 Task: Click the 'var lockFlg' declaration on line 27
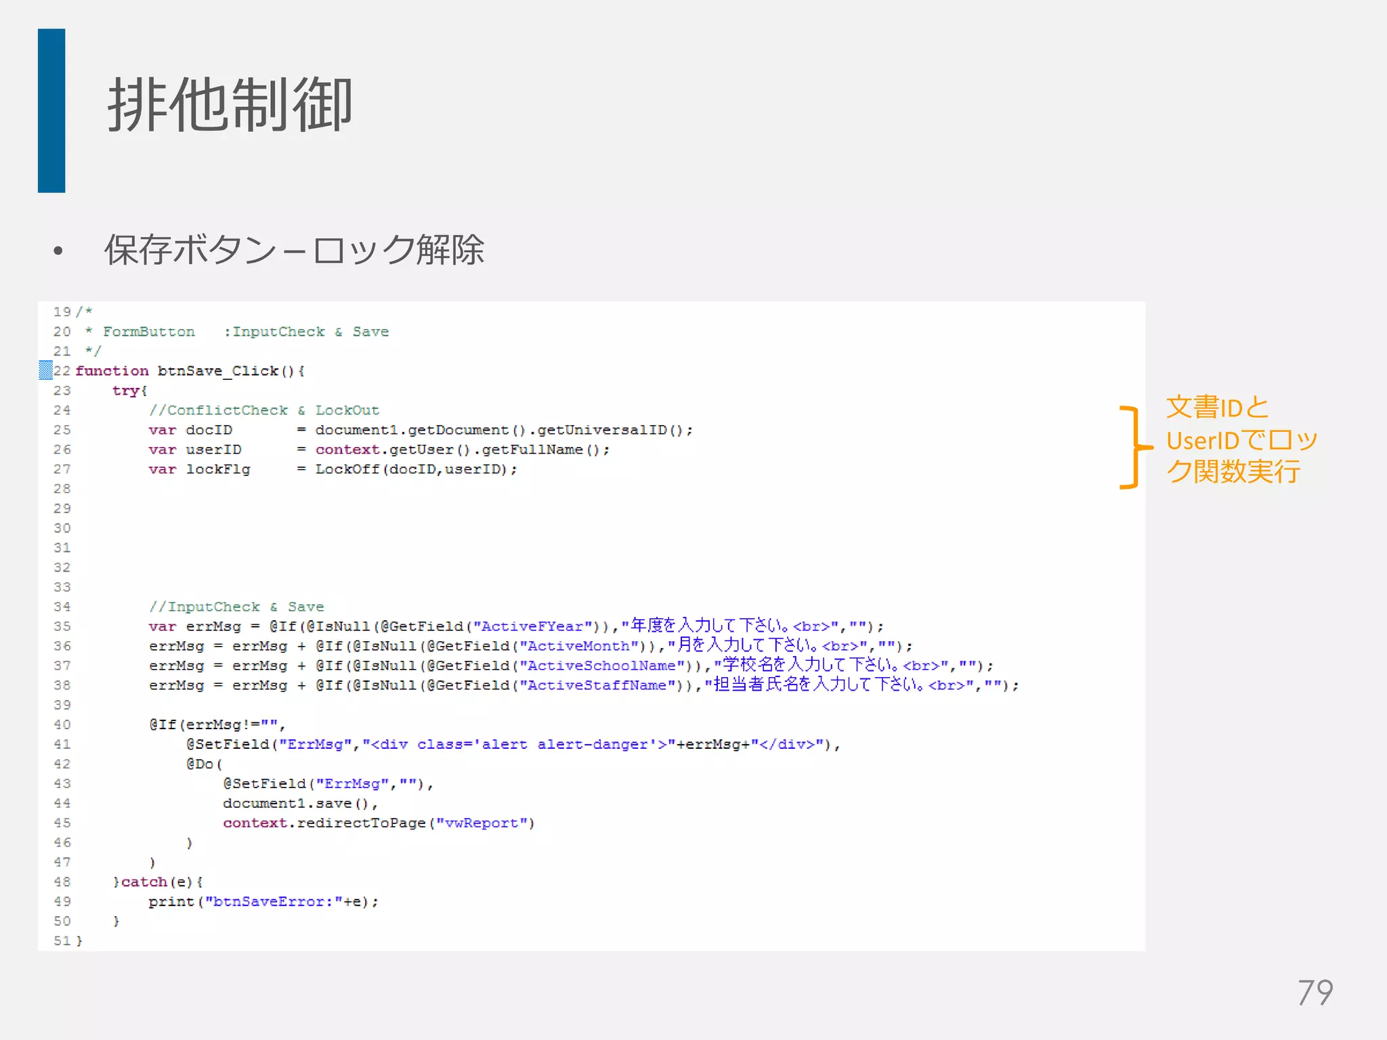[200, 469]
